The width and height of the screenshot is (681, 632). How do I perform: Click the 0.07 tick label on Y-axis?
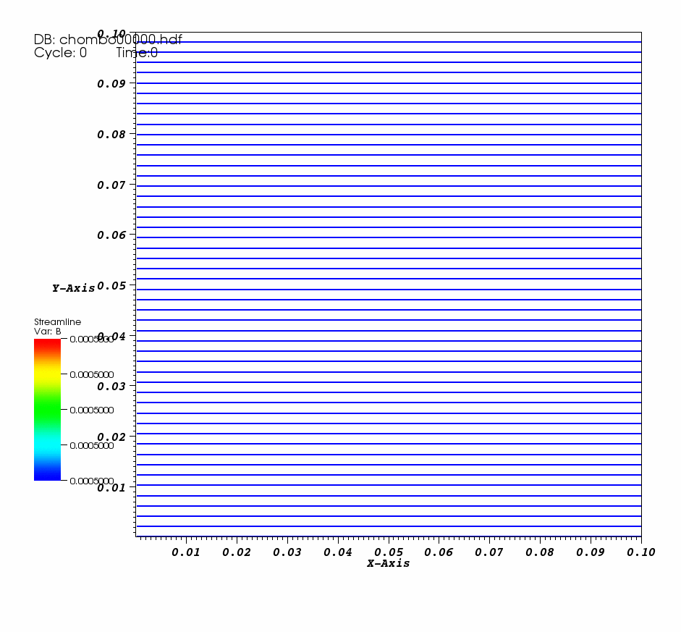tap(111, 185)
